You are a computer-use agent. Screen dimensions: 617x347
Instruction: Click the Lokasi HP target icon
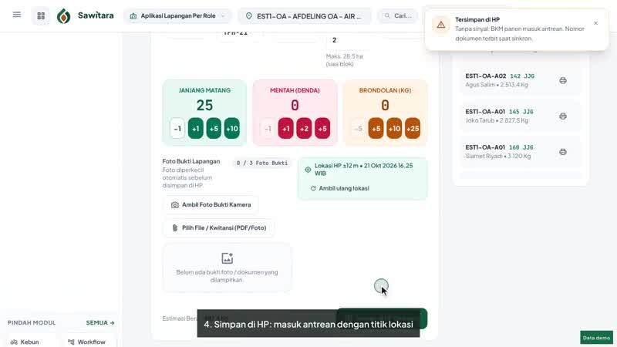point(308,170)
